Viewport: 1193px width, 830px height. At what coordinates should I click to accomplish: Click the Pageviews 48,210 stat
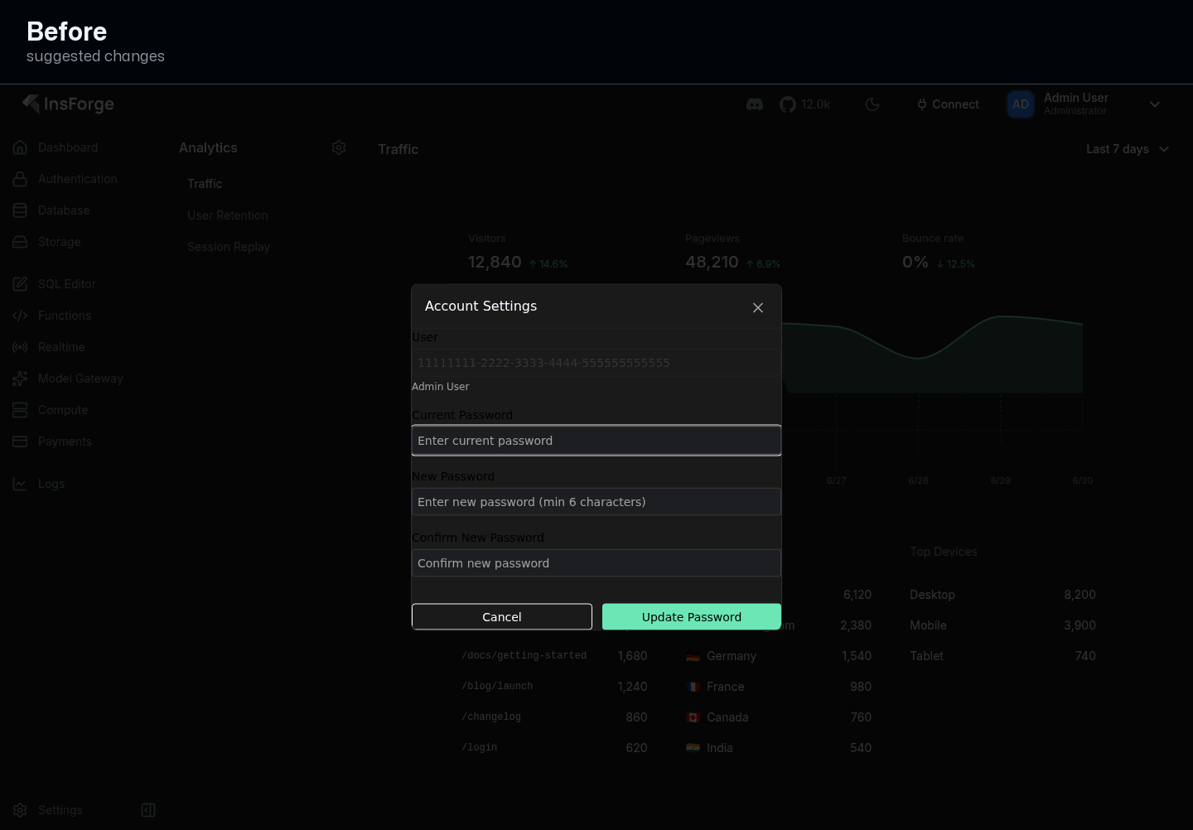coord(733,252)
